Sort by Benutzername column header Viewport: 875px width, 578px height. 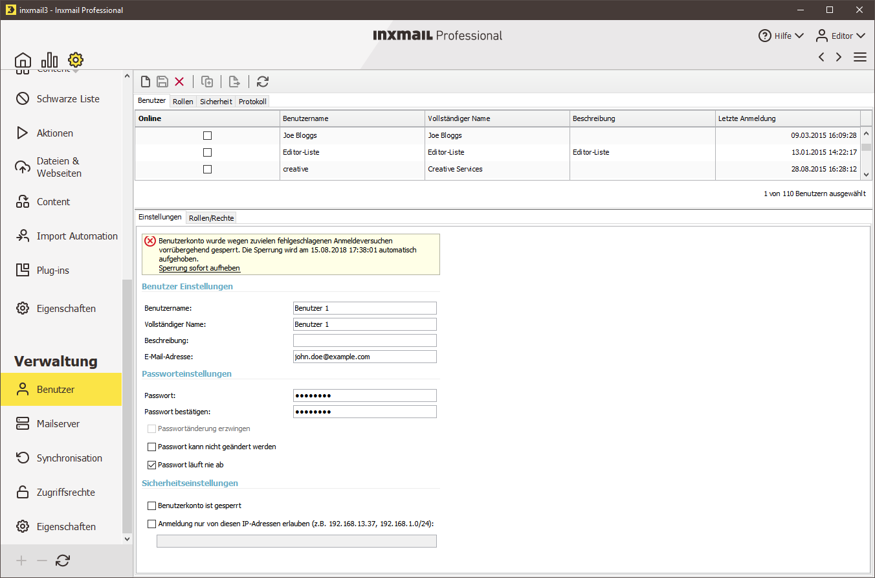pyautogui.click(x=353, y=118)
